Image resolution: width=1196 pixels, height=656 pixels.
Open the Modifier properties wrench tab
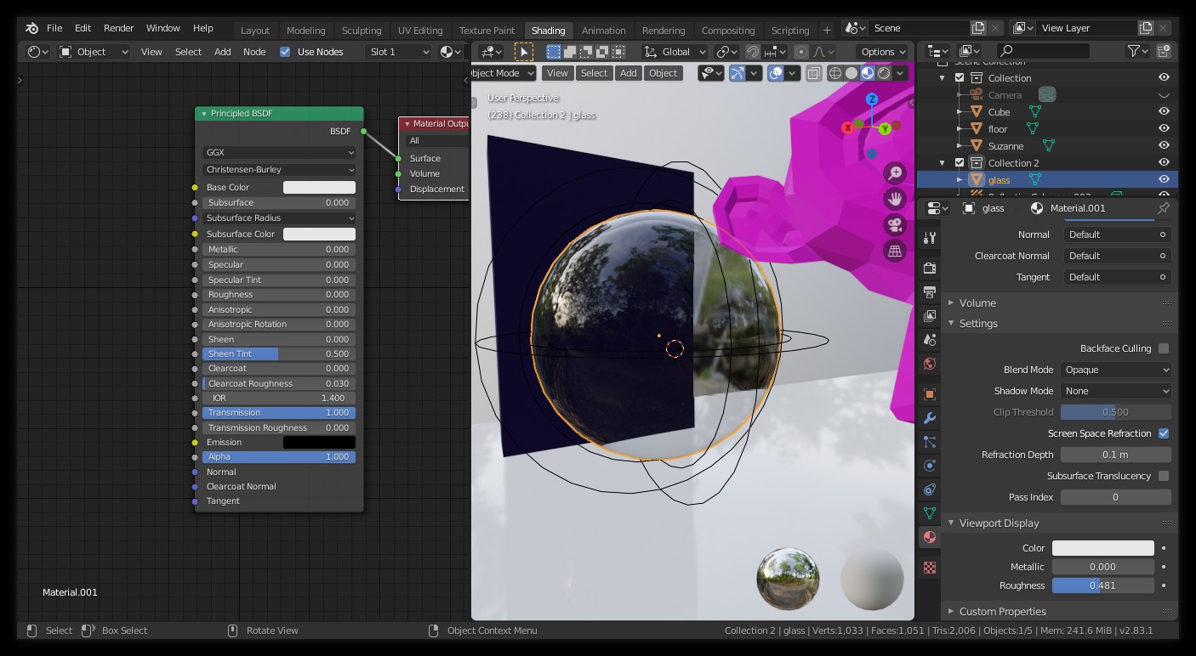[930, 418]
